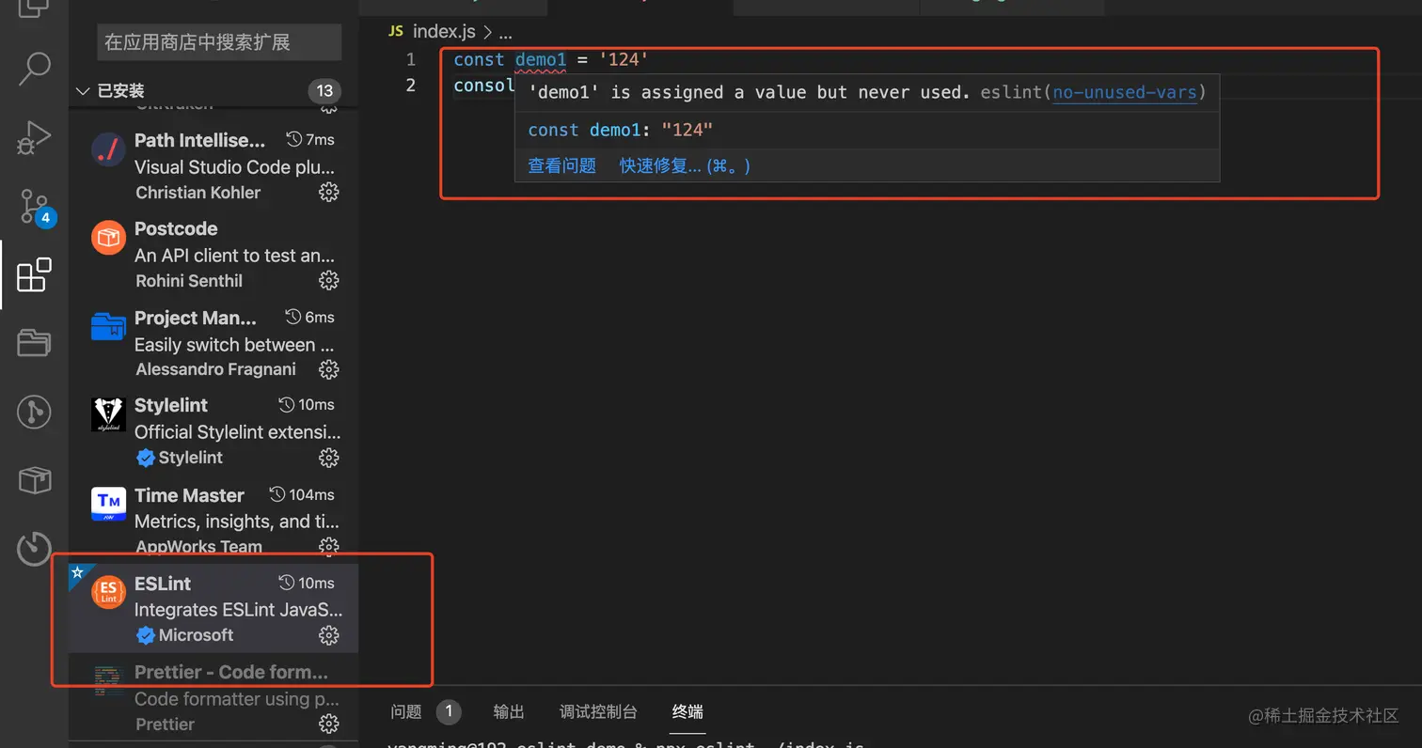Open manage gear for Path Intellisense
The image size is (1422, 748).
328,192
